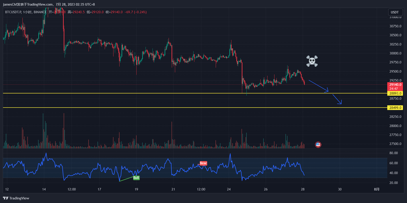
Task: Click the 28499.0 yellow price label
Action: [x=395, y=108]
